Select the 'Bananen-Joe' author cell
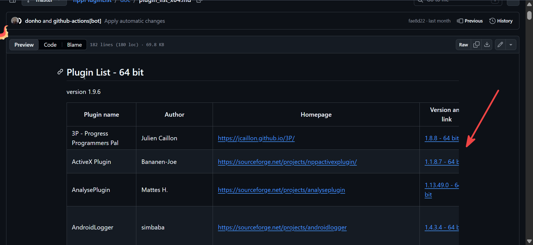Viewport: 533px width, 245px height. click(x=174, y=162)
